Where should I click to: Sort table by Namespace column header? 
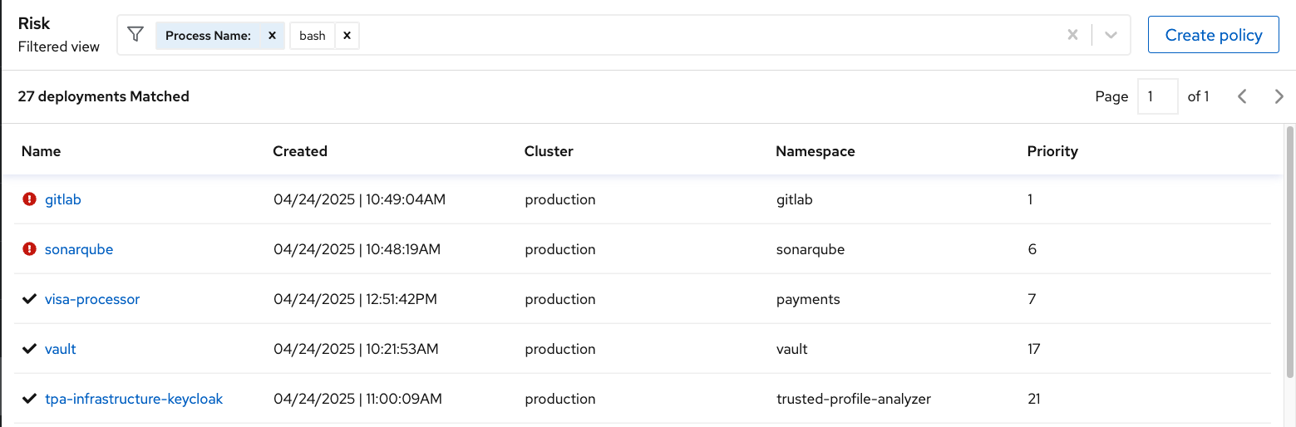(816, 151)
